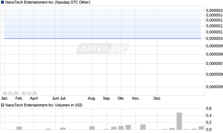Click the volume axis value 0,0
The image size is (223, 133).
tap(209, 129)
